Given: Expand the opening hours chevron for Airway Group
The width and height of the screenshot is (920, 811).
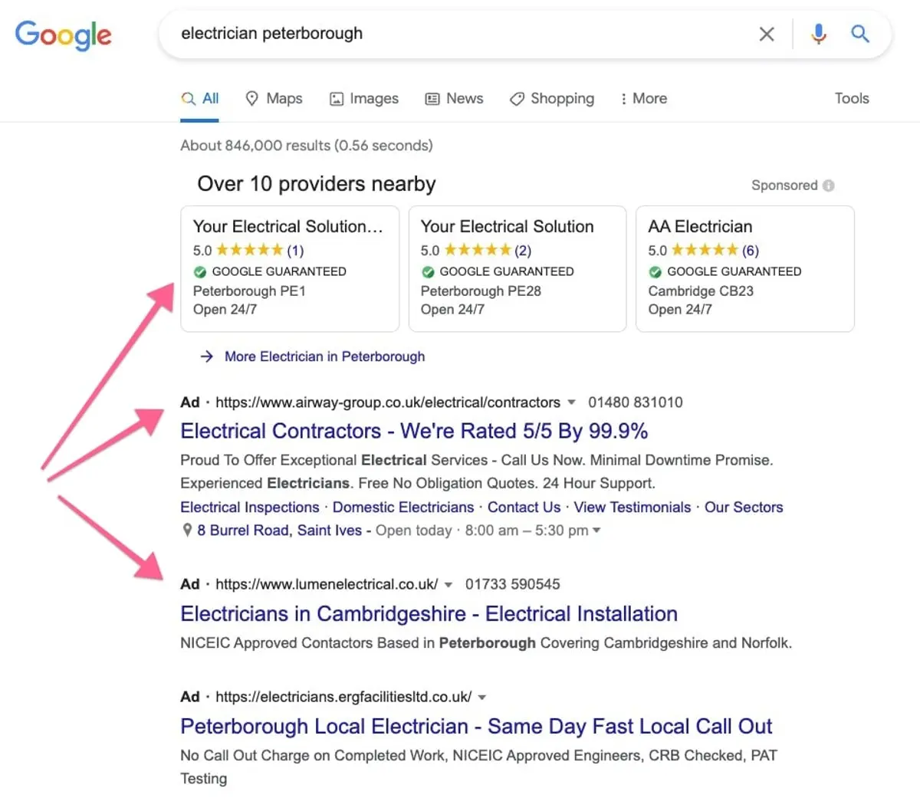Looking at the screenshot, I should [x=597, y=530].
